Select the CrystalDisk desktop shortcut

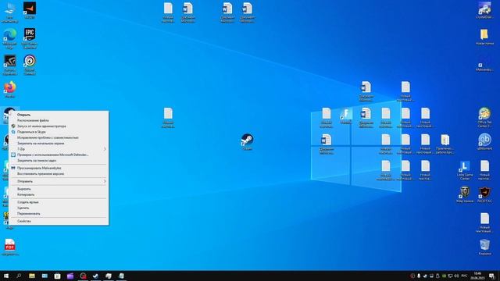[484, 10]
